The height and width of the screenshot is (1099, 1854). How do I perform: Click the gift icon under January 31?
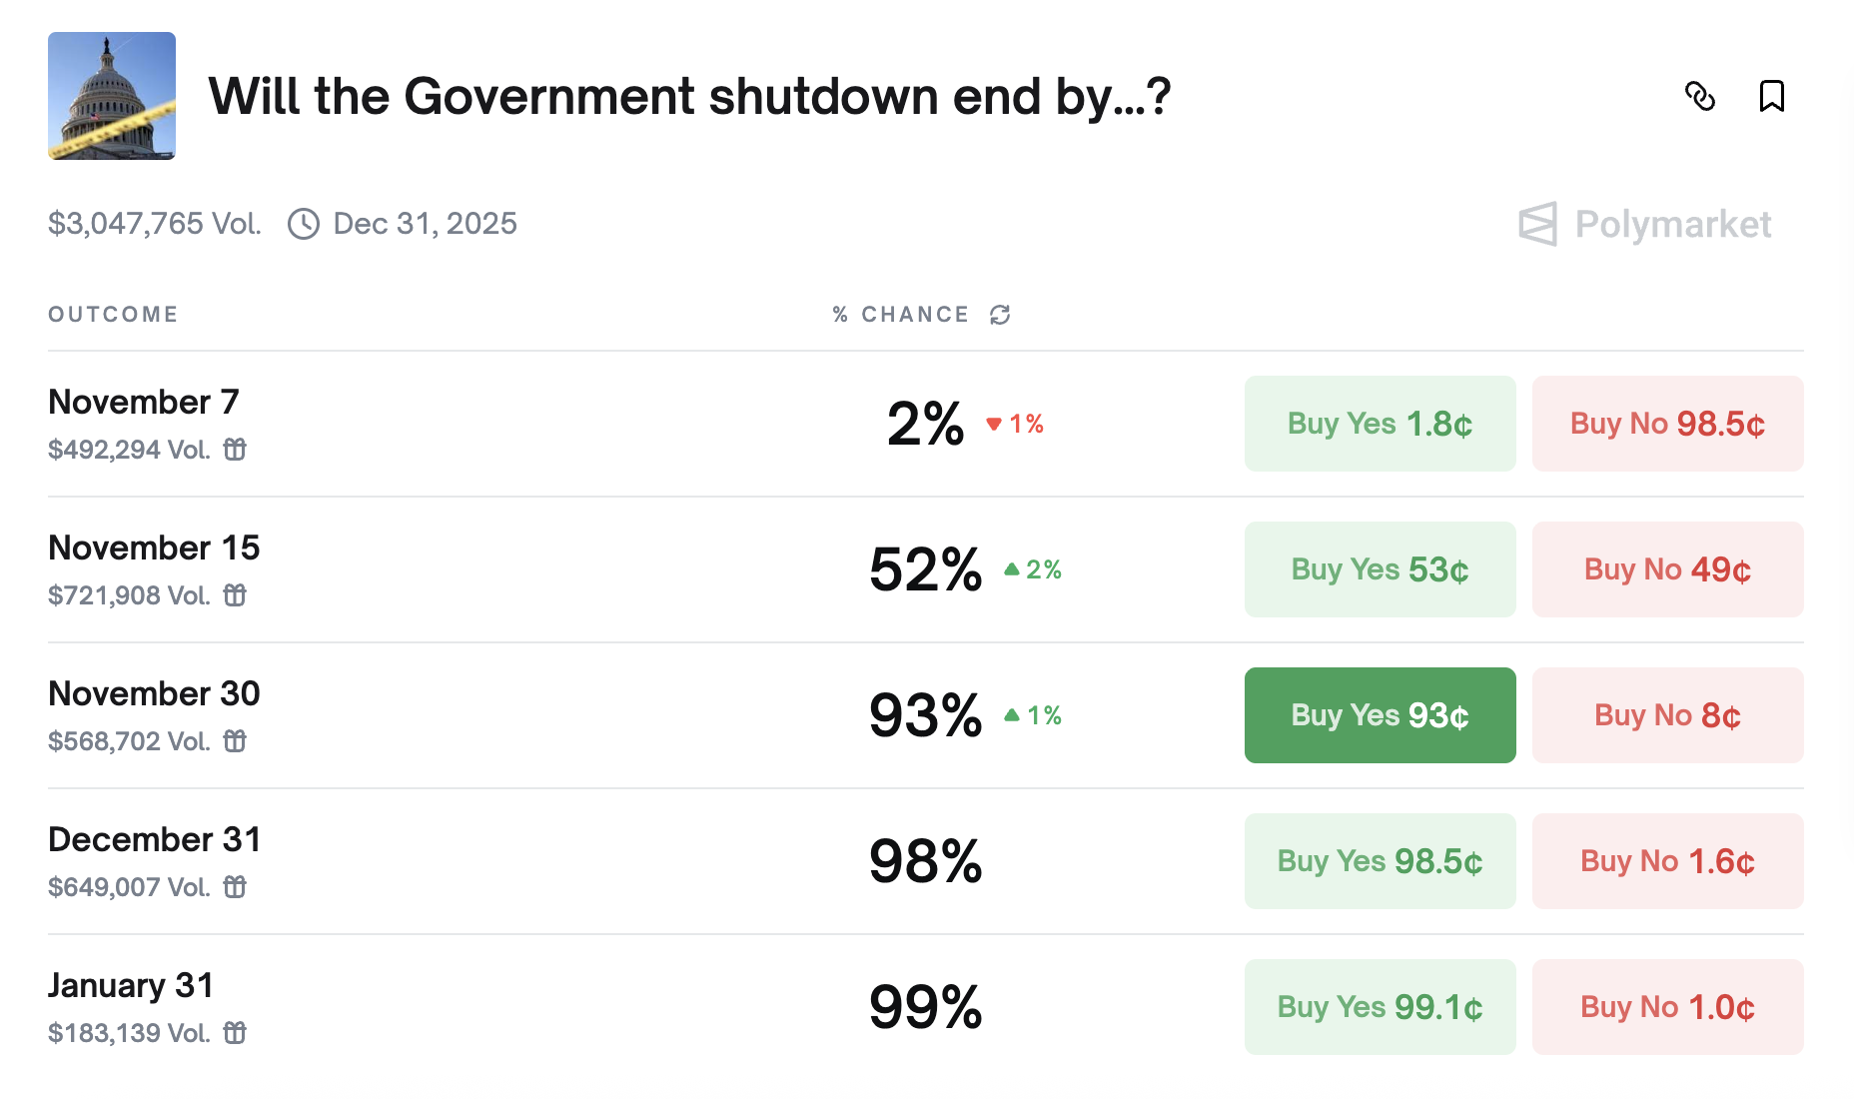pyautogui.click(x=235, y=1033)
